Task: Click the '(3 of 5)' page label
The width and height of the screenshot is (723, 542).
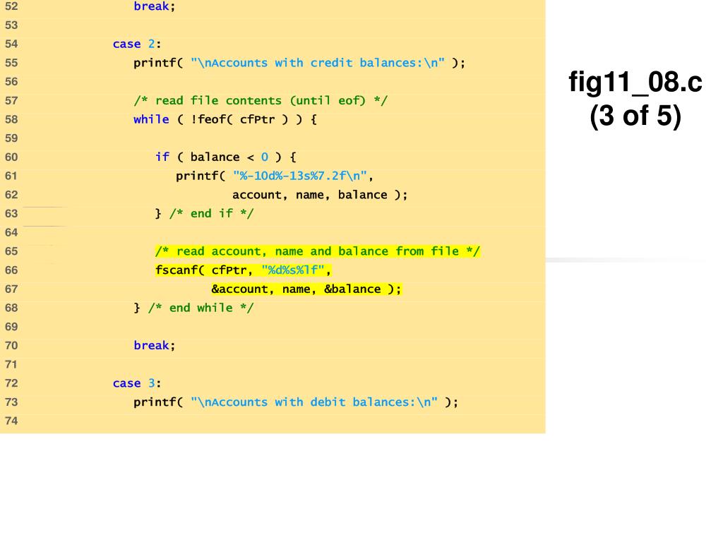Action: [x=635, y=116]
